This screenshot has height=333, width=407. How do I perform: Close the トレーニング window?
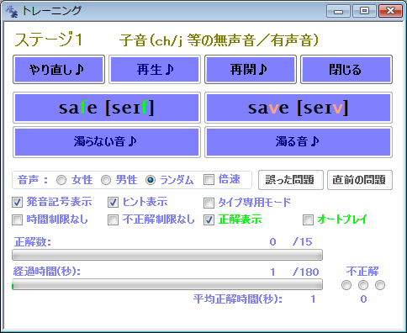(390, 11)
